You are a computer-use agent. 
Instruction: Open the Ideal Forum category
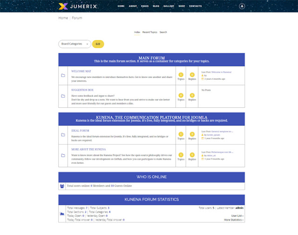click(x=80, y=131)
